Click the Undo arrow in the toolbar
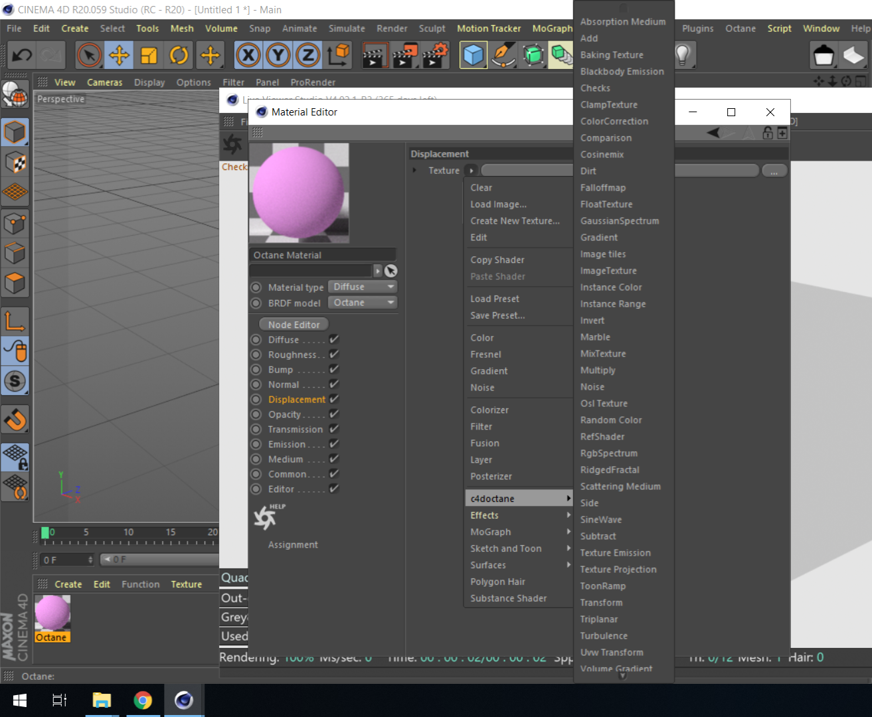This screenshot has height=717, width=872. (23, 55)
